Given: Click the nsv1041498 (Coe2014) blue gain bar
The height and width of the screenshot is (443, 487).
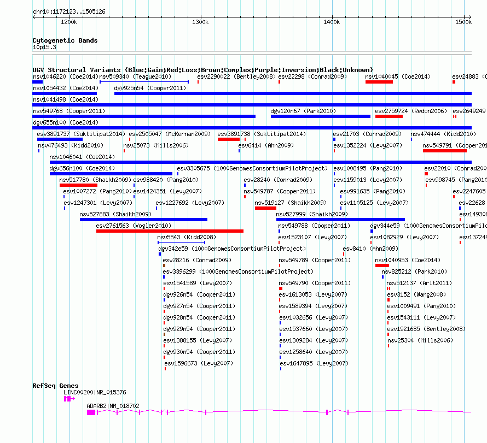Looking at the screenshot, I should point(252,105).
